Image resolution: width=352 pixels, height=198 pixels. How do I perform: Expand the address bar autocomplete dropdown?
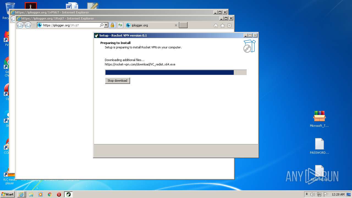pos(106,25)
